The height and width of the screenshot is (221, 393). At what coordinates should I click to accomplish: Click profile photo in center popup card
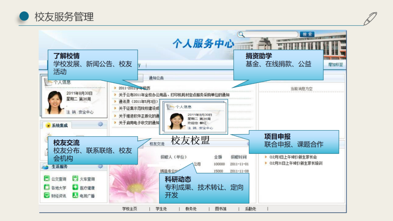tap(176, 121)
